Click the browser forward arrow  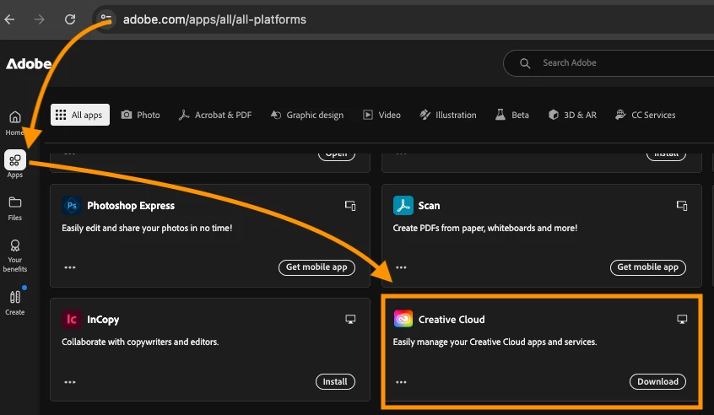40,19
